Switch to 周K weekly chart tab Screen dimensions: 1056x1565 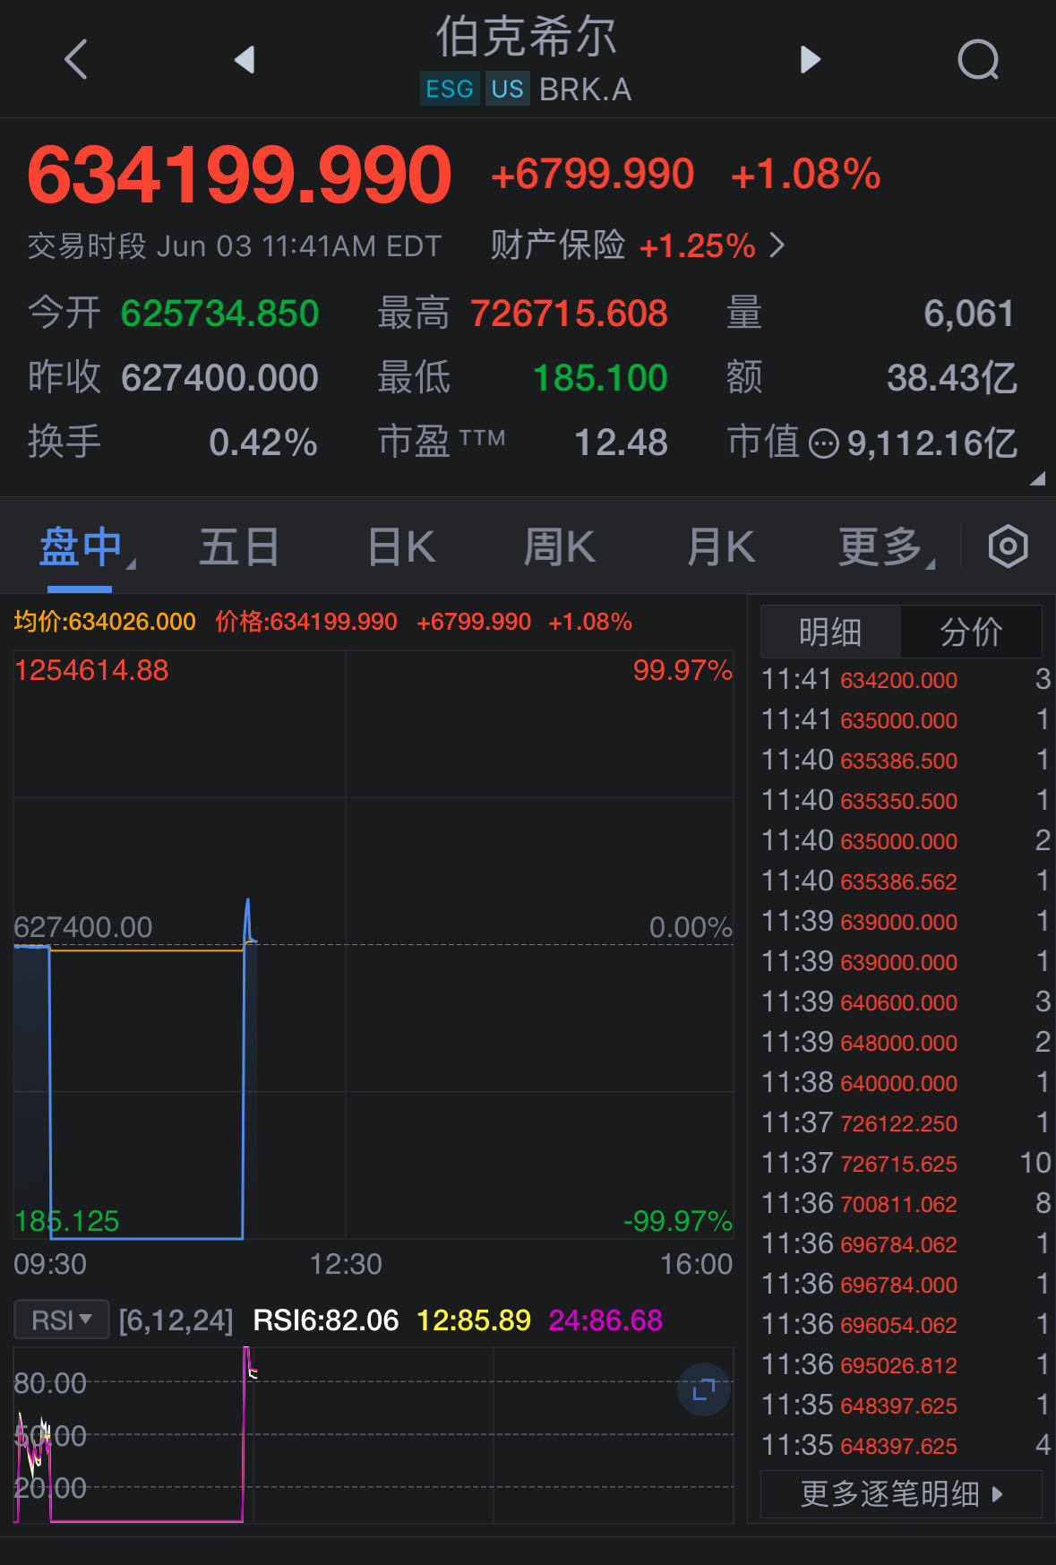click(x=559, y=546)
